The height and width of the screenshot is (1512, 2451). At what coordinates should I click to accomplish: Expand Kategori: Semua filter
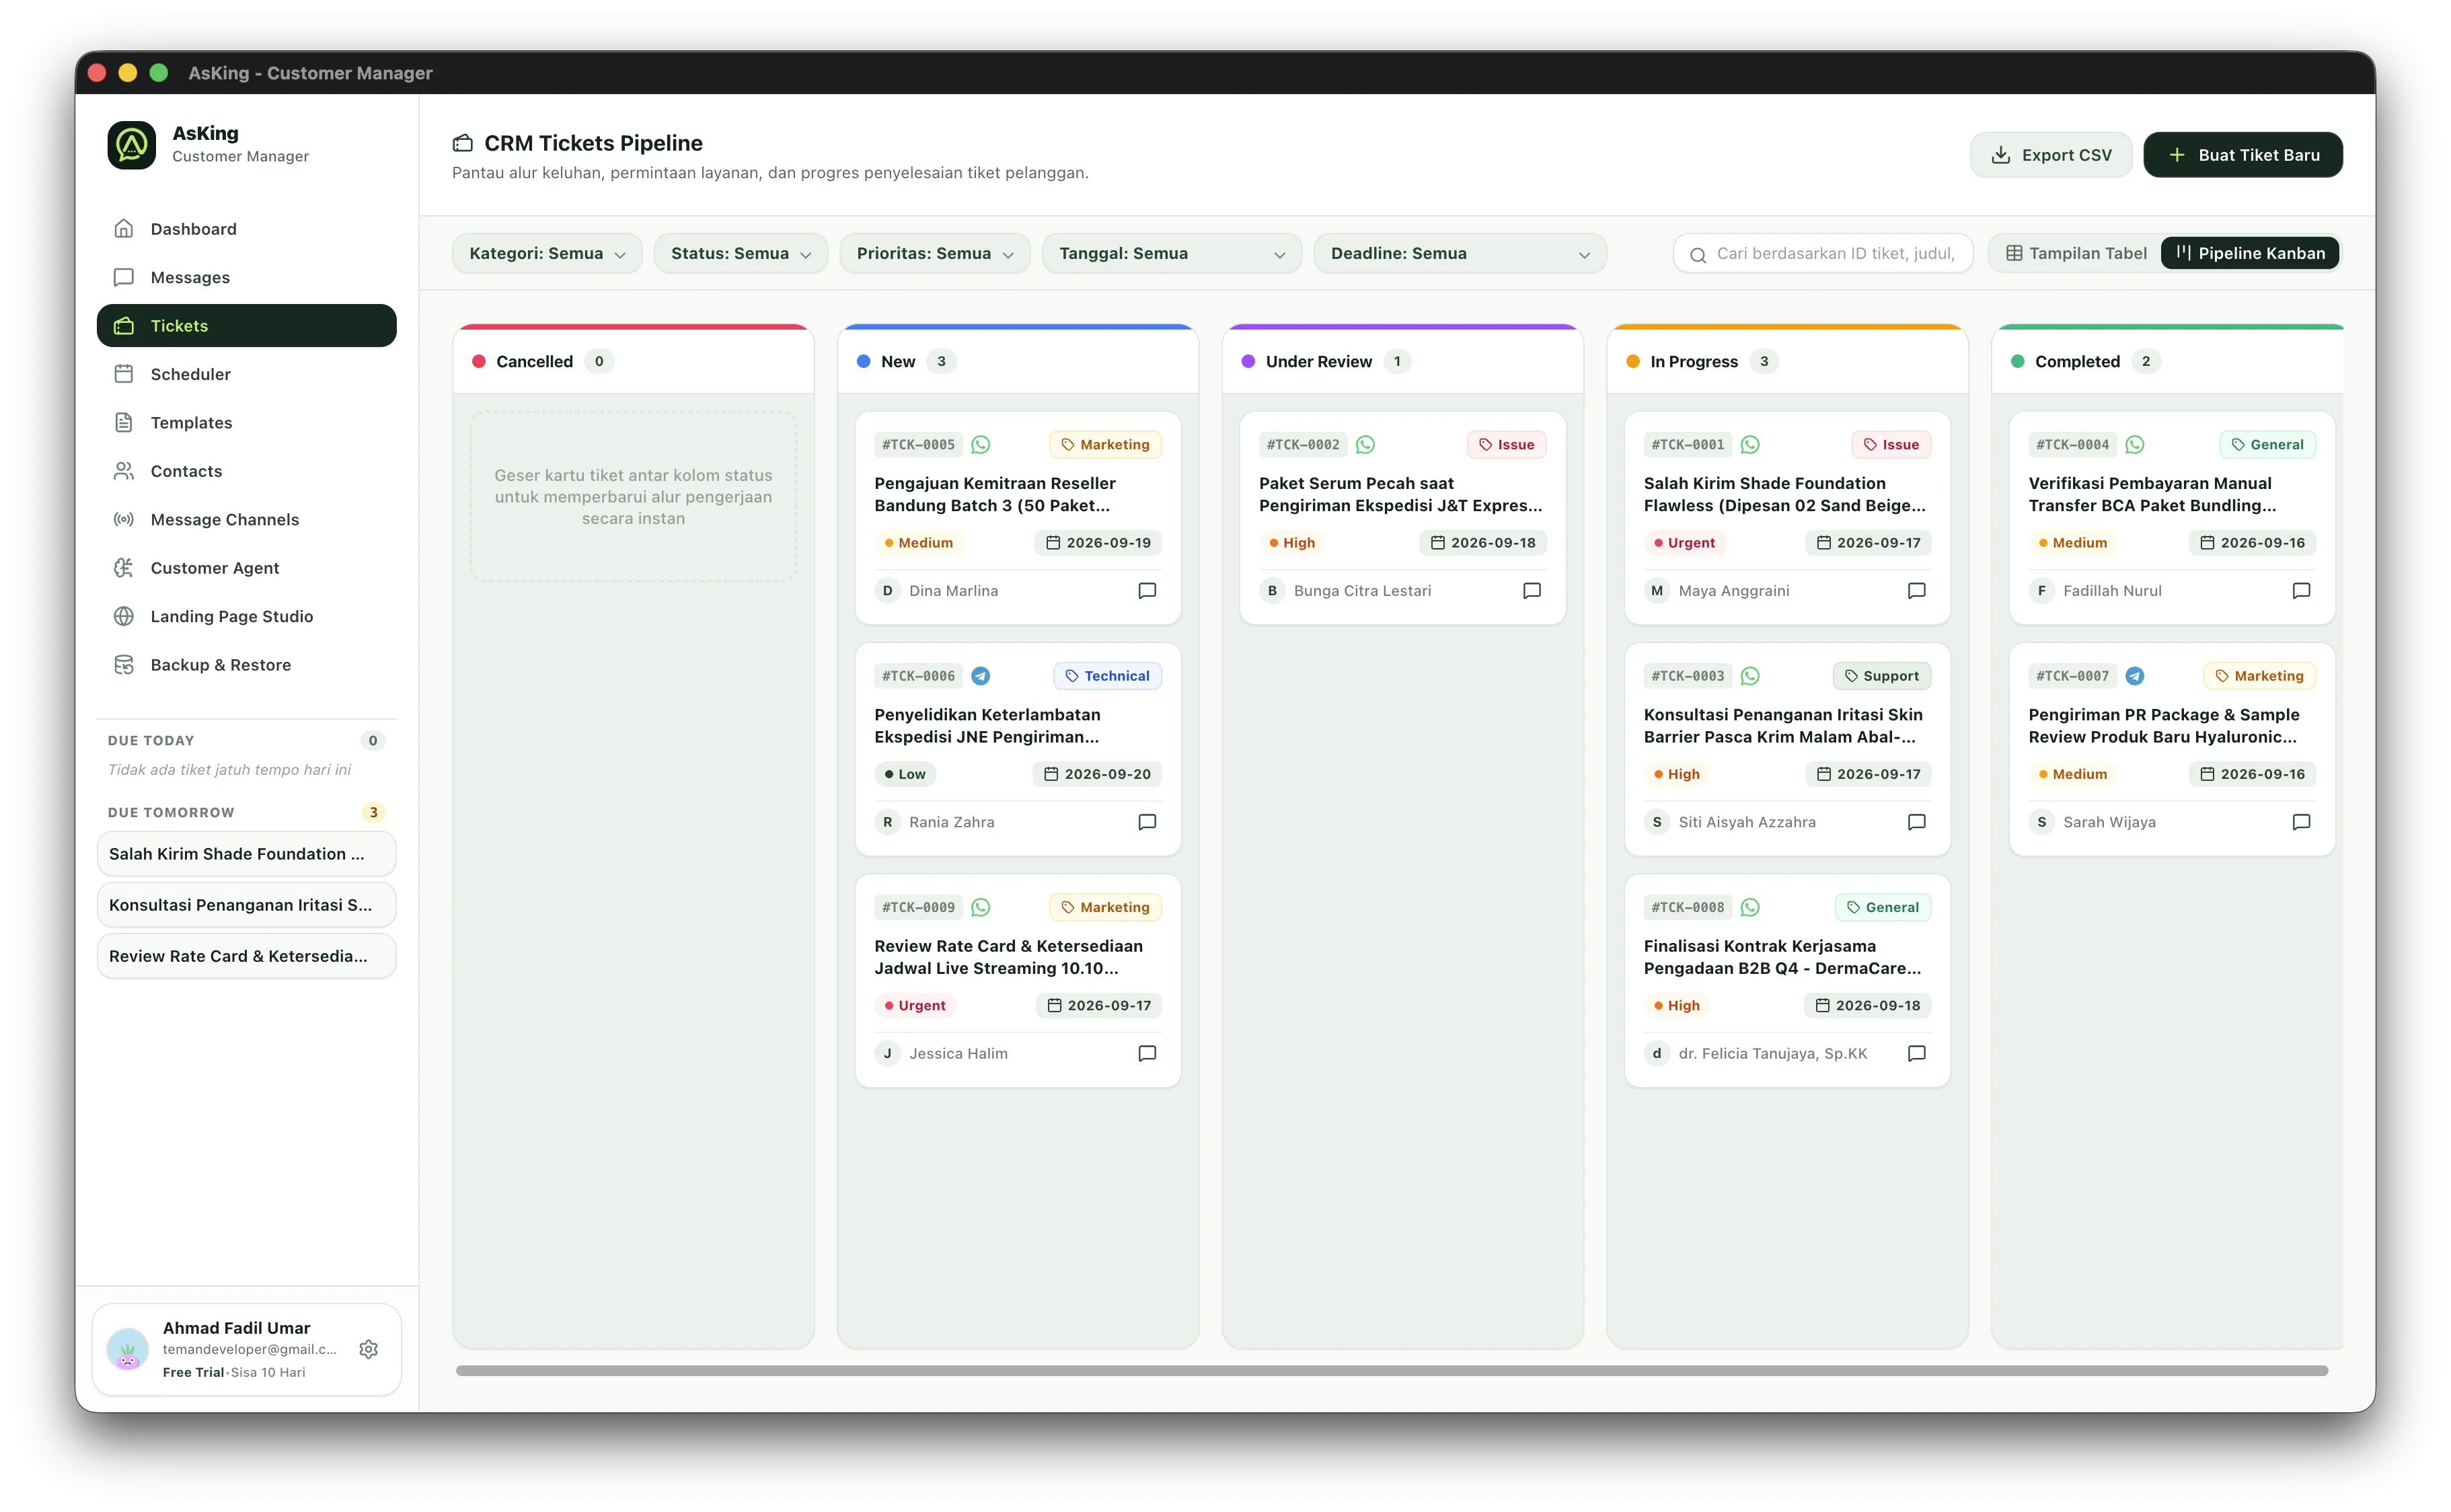547,253
